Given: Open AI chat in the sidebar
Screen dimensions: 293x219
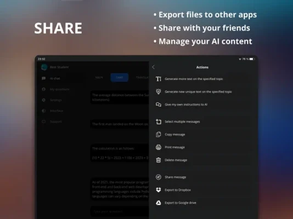Looking at the screenshot, I should [x=55, y=78].
